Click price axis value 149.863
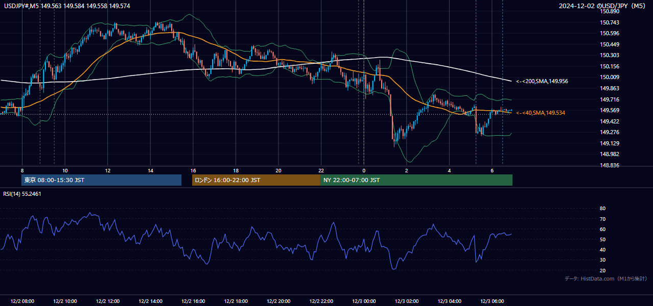653x306 pixels. point(610,88)
